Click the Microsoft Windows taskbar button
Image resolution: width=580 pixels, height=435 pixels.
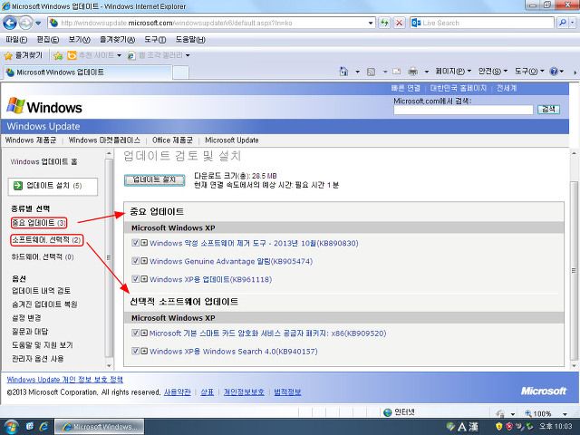100,427
